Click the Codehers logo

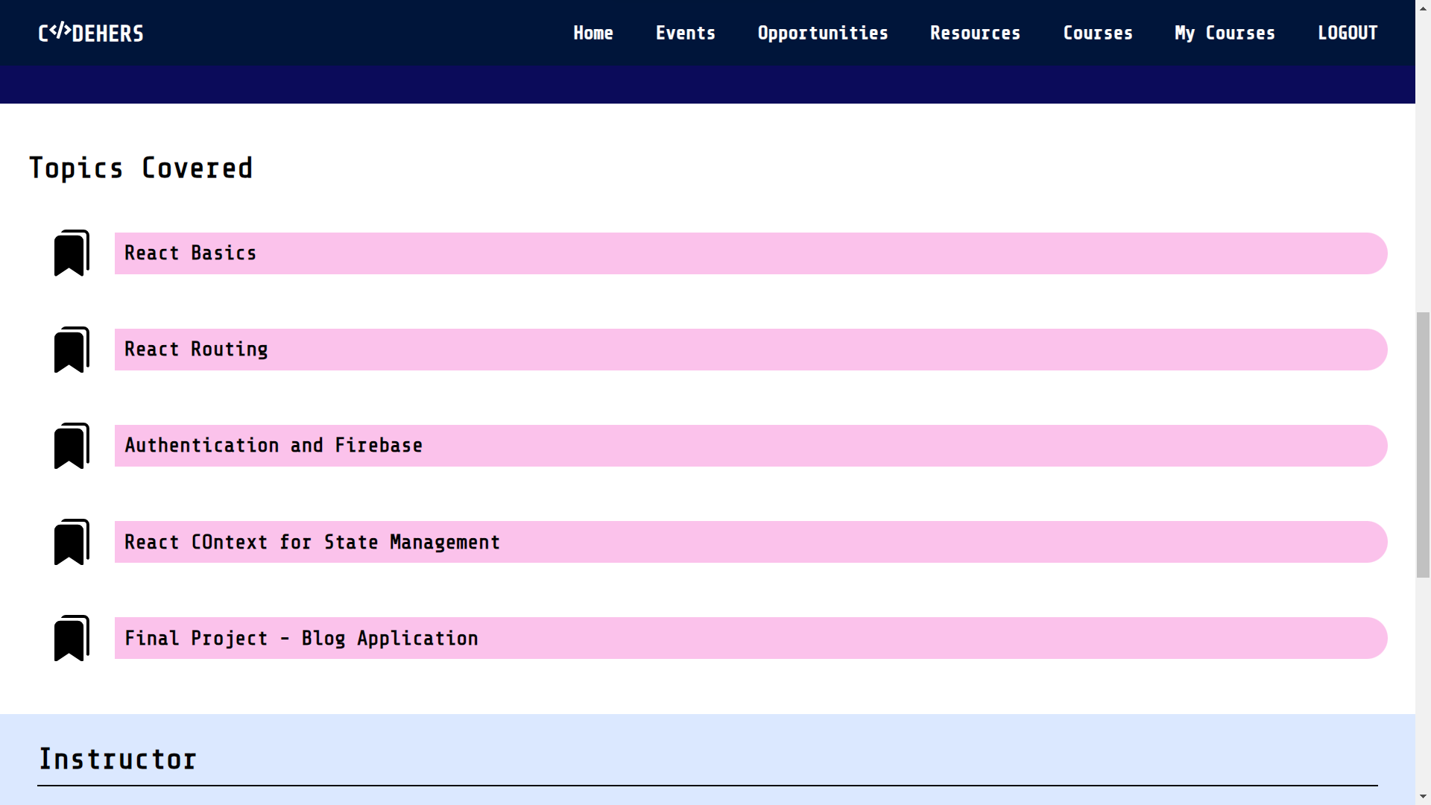[91, 33]
